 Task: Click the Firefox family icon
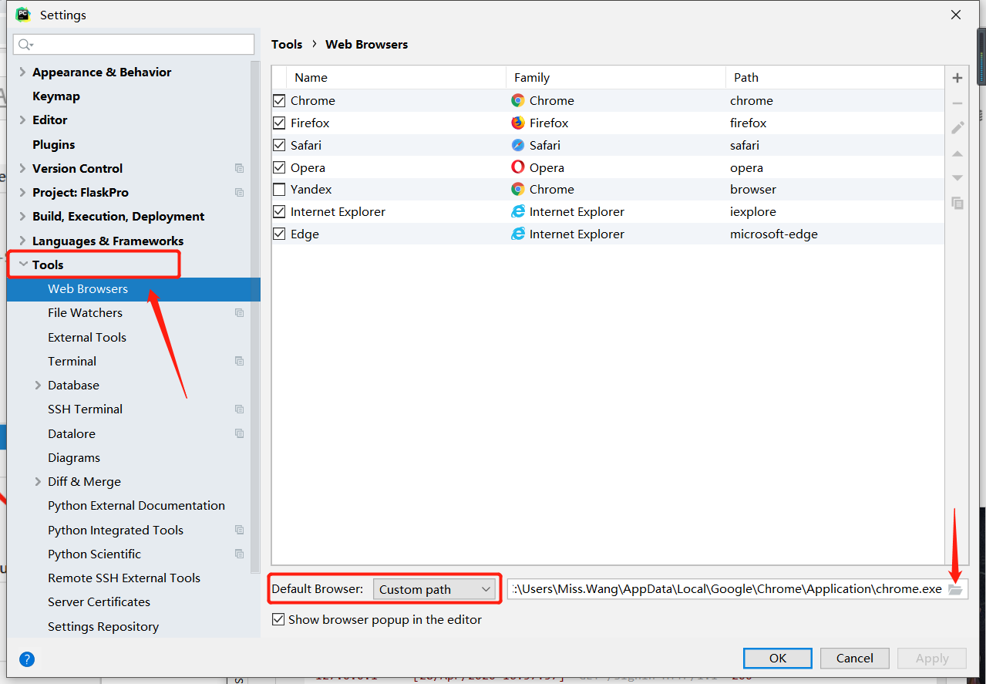tap(518, 123)
